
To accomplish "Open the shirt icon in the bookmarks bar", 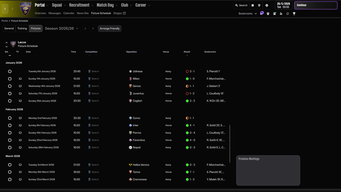I will pos(268,14).
